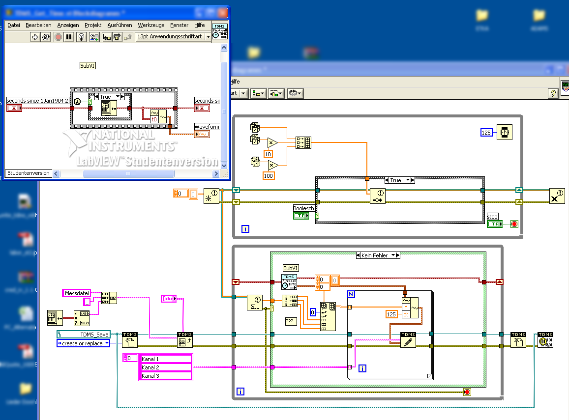This screenshot has width=569, height=420.
Task: Click the orange 100 numeric constant
Action: pos(268,176)
